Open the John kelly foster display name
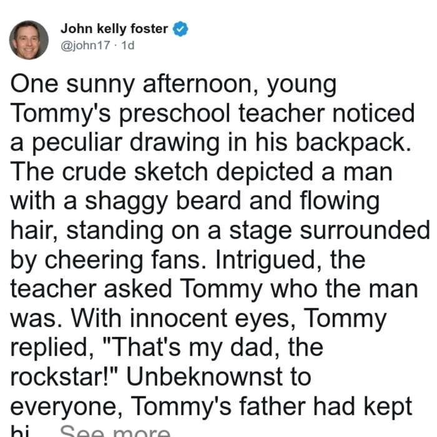Viewport: 437px width, 437px height. pyautogui.click(x=114, y=29)
